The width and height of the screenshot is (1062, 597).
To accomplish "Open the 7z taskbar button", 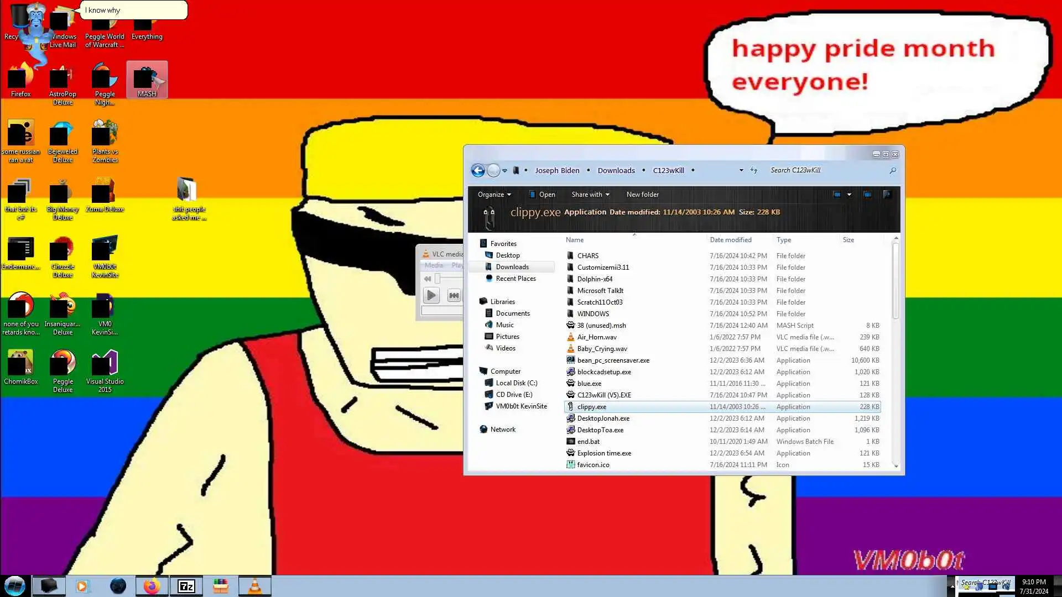I will coord(186,586).
